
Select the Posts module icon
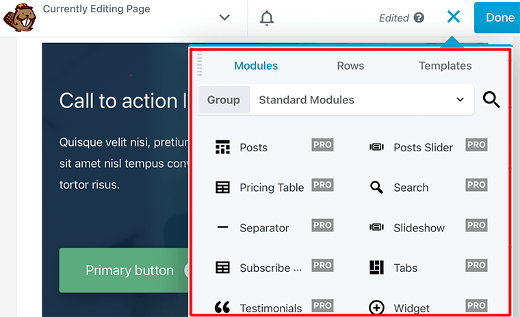click(222, 147)
